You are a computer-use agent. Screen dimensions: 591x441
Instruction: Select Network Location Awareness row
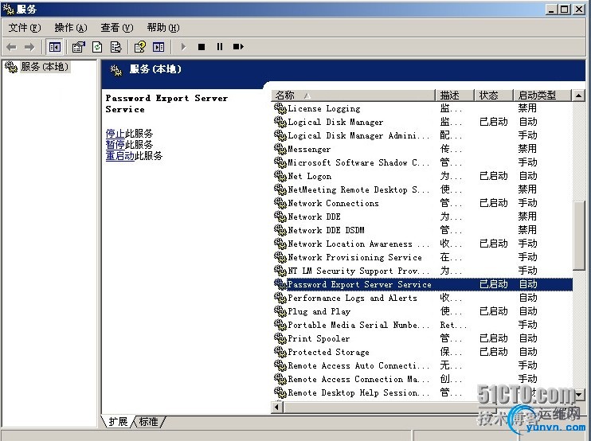click(x=422, y=244)
